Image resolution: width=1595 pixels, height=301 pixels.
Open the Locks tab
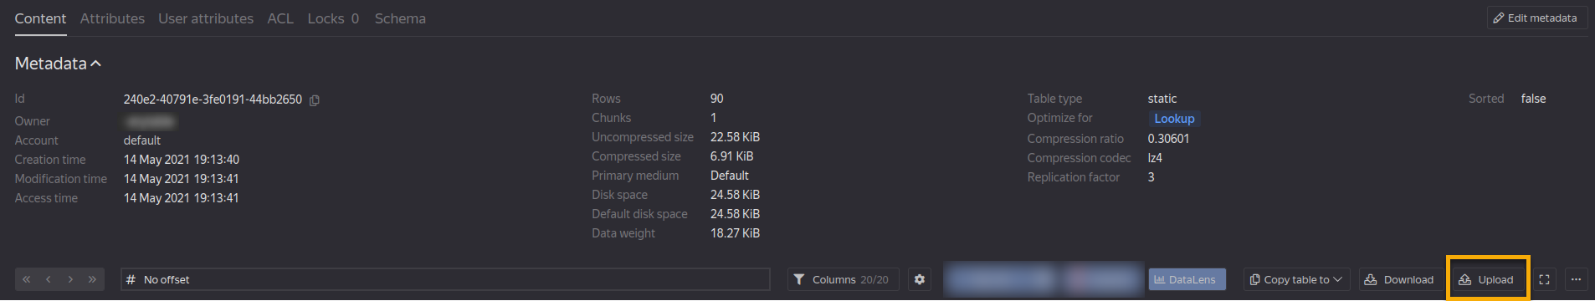333,18
